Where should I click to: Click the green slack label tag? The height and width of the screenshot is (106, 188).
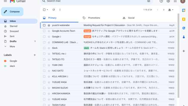point(86,48)
